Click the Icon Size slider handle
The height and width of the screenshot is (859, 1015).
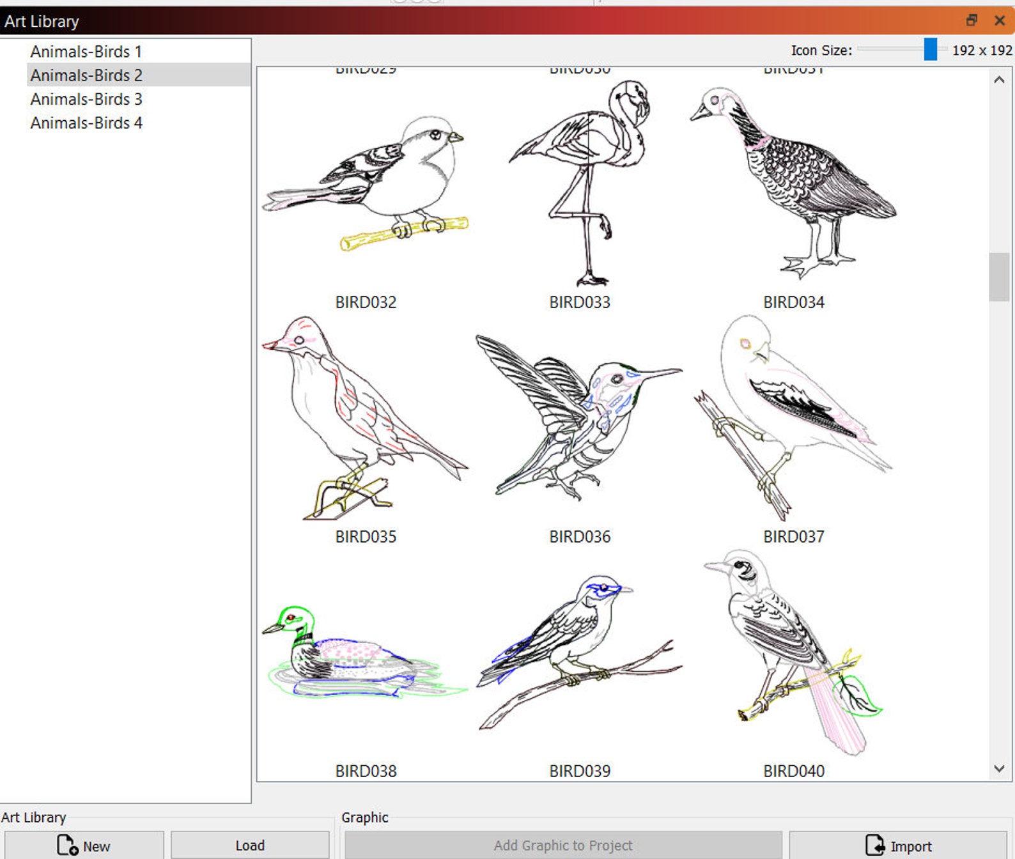[x=931, y=49]
